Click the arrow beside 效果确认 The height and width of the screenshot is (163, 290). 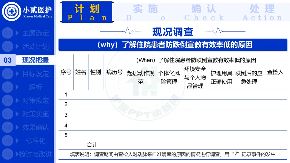click(x=17, y=127)
